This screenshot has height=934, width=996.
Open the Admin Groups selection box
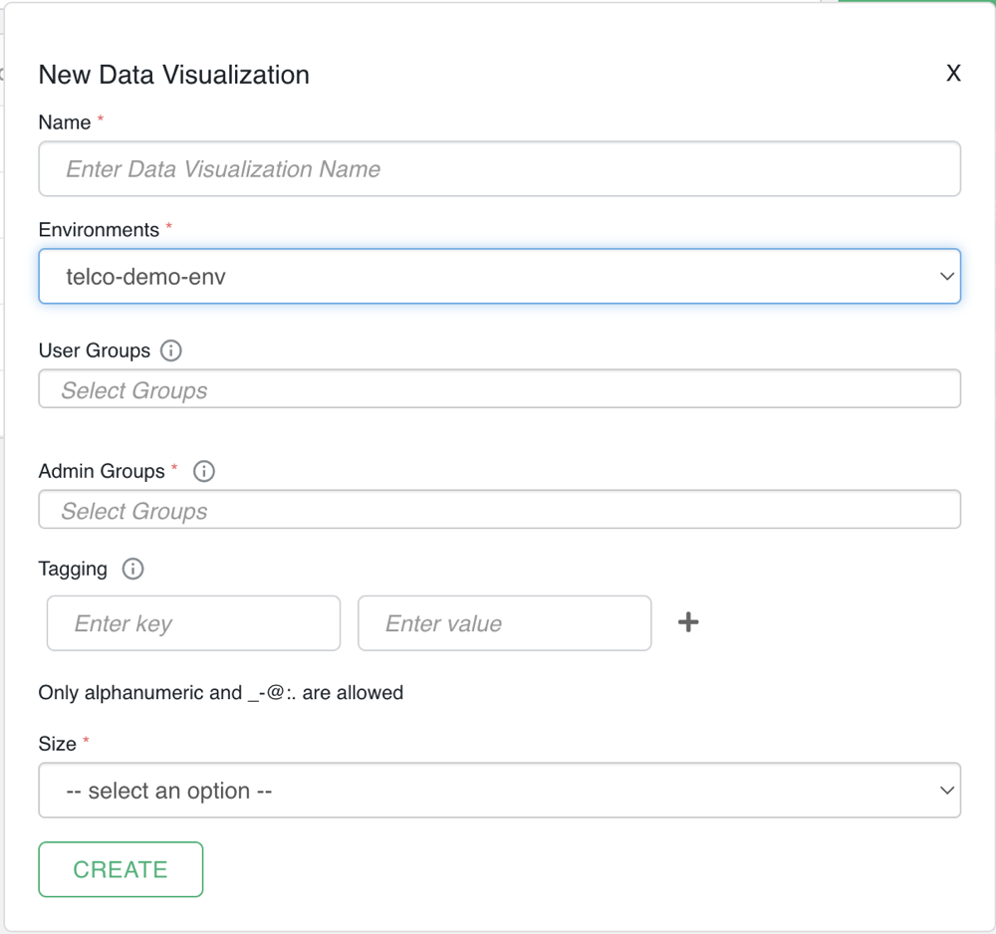click(x=499, y=510)
